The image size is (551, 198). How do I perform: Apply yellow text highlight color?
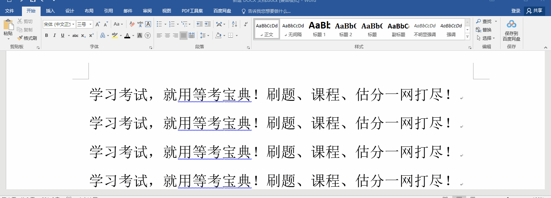pyautogui.click(x=114, y=35)
